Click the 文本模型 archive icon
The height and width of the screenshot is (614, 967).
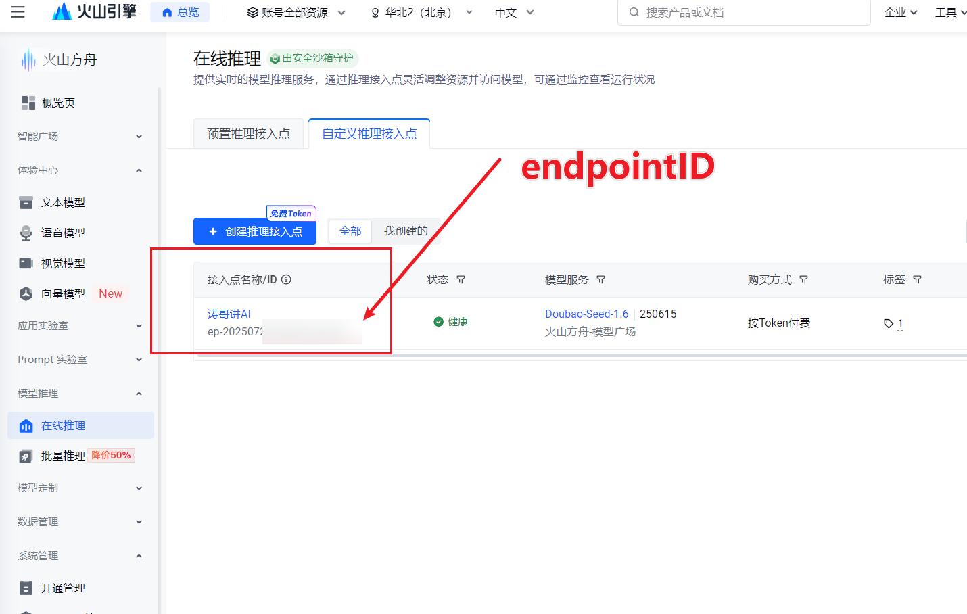pos(26,202)
